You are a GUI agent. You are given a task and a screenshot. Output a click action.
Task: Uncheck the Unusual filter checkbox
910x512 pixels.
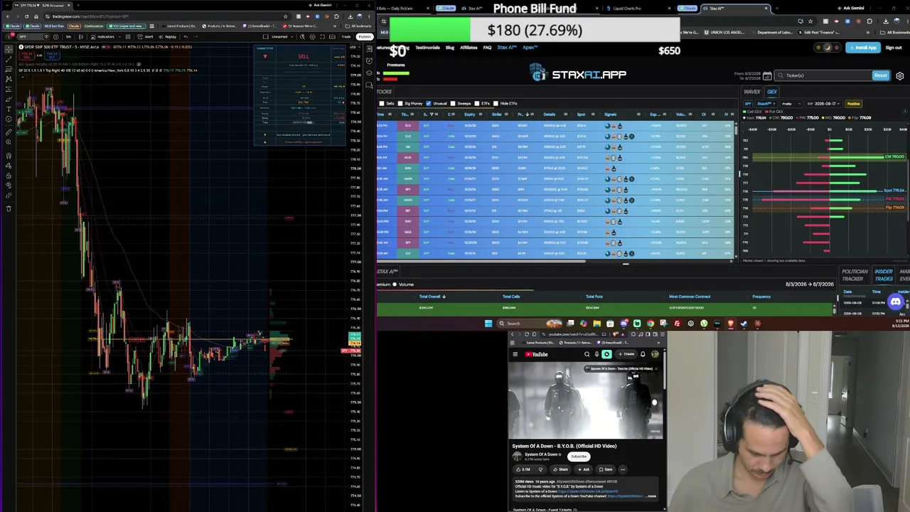pos(428,103)
